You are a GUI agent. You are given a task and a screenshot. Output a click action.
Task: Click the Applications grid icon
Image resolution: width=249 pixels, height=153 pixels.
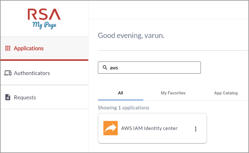click(8, 48)
